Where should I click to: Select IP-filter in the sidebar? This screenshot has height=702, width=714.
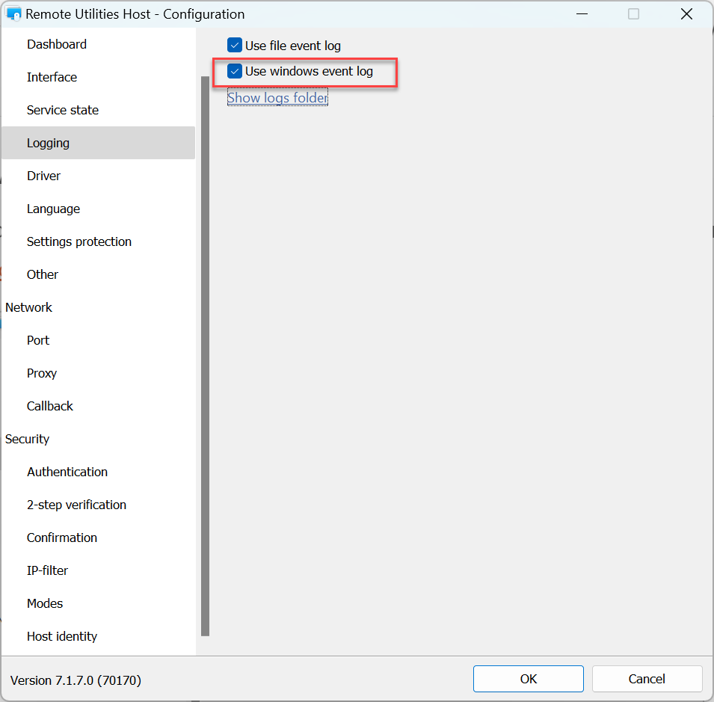point(99,570)
